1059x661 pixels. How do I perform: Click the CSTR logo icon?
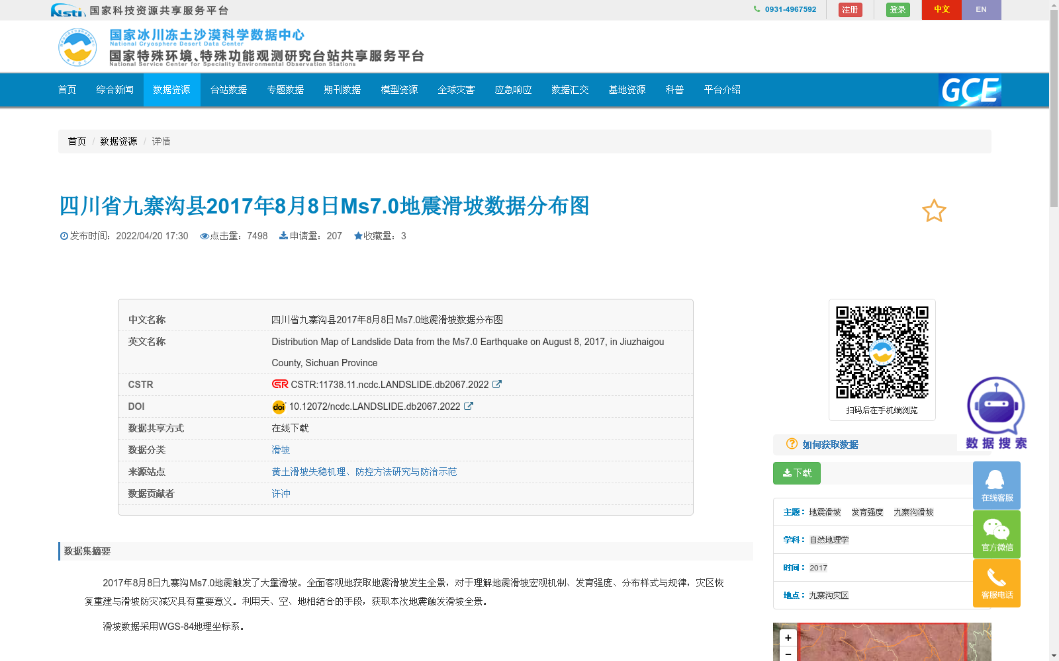[280, 384]
